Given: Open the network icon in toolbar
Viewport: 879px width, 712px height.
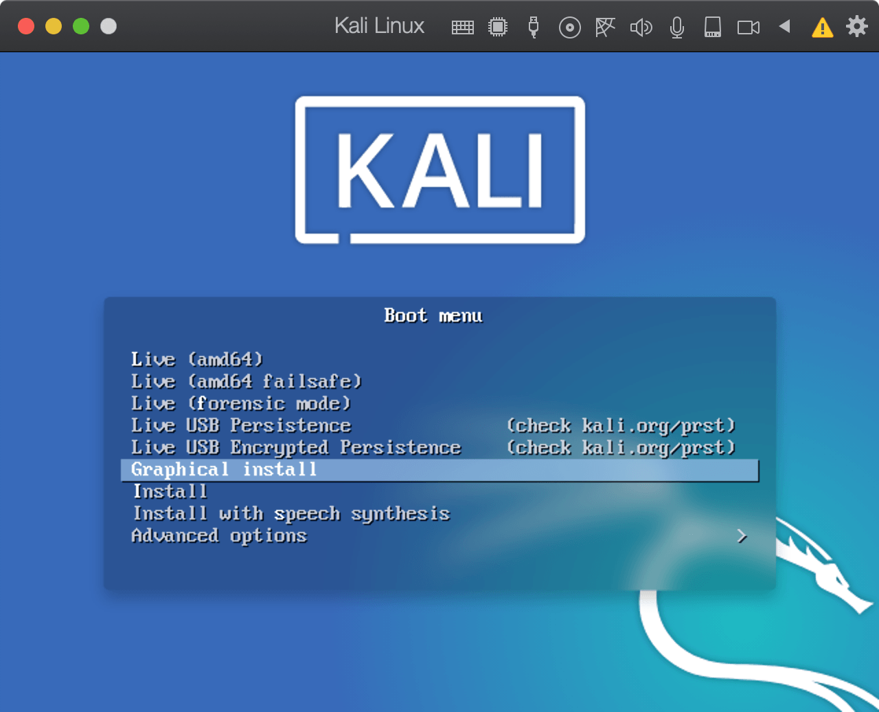Looking at the screenshot, I should tap(605, 27).
